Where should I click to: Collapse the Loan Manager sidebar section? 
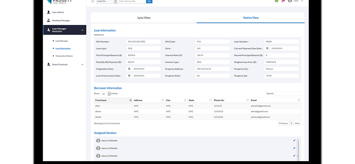click(x=82, y=30)
